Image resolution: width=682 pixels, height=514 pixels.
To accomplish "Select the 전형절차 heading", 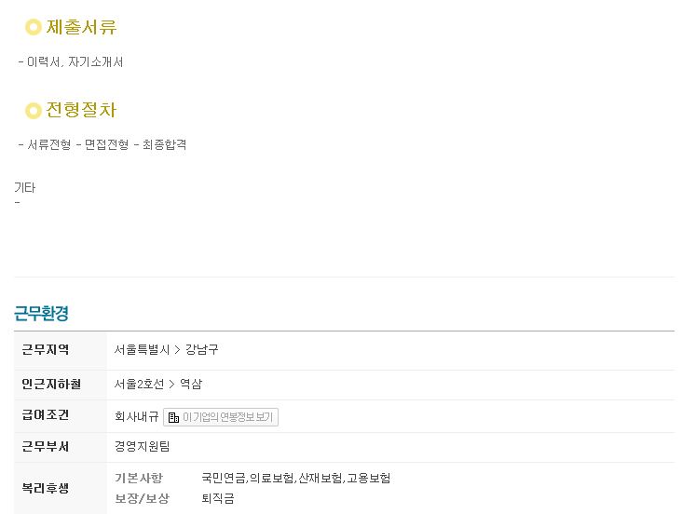I will click(81, 110).
